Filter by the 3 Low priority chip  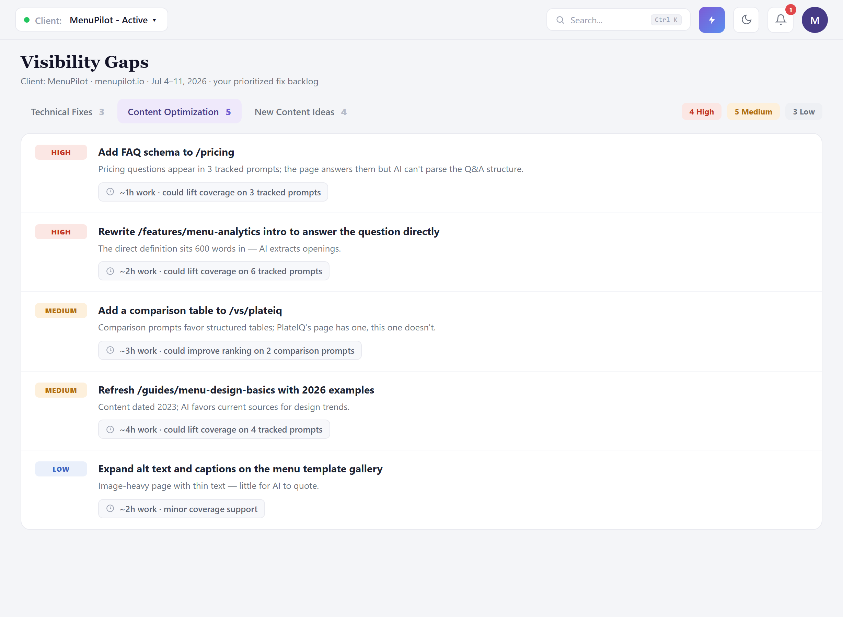[804, 112]
